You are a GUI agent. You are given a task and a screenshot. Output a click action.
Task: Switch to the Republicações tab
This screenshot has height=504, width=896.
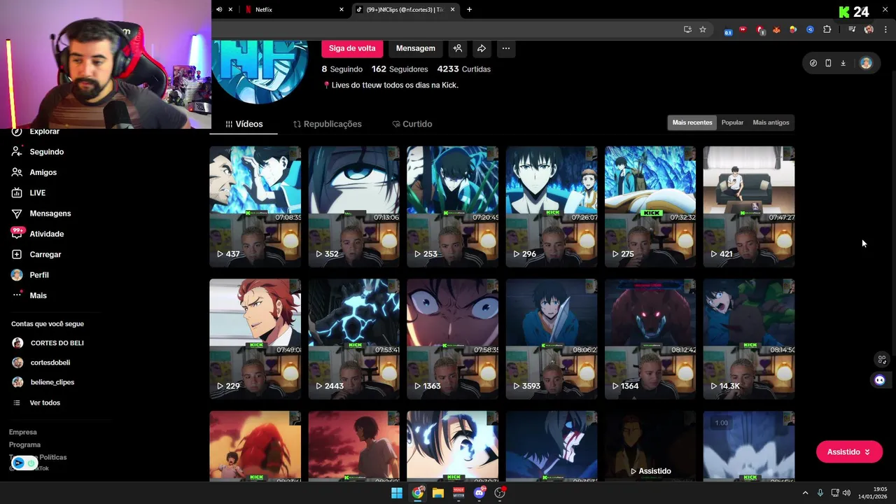point(327,124)
